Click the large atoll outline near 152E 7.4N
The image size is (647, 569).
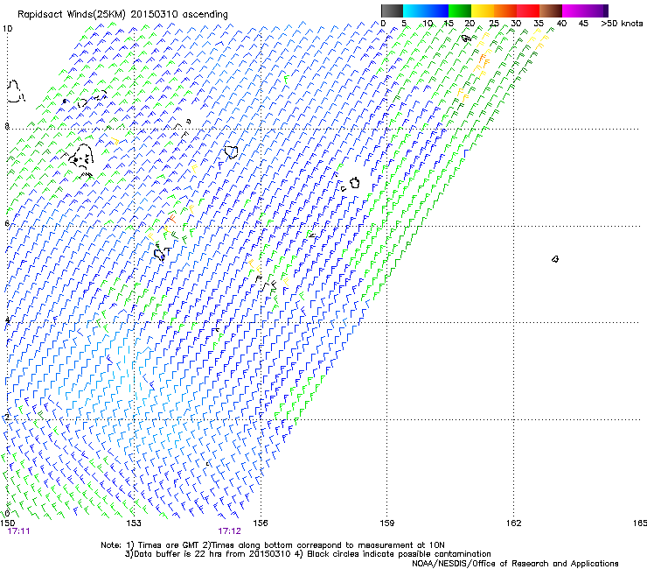coord(80,156)
